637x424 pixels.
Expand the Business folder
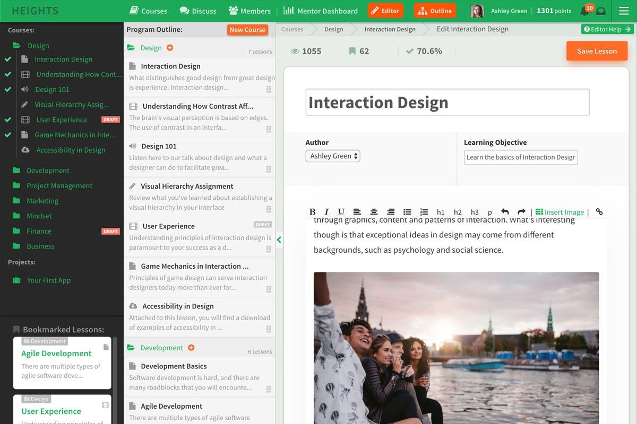click(16, 246)
